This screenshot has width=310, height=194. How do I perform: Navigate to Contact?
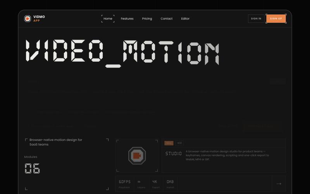click(x=167, y=19)
